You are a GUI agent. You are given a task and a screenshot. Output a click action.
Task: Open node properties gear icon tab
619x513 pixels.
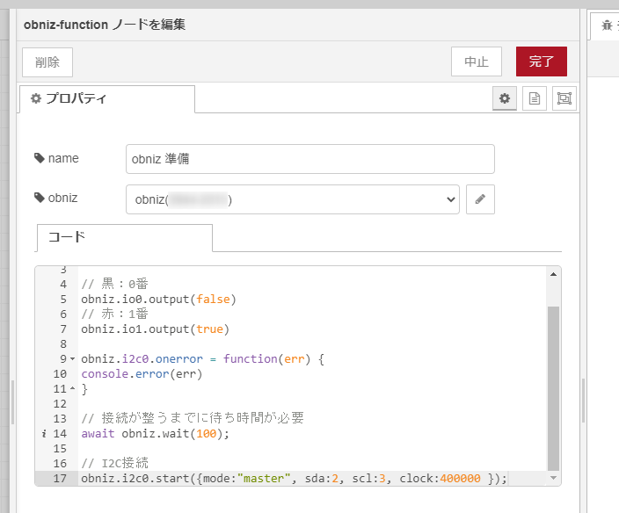[504, 99]
